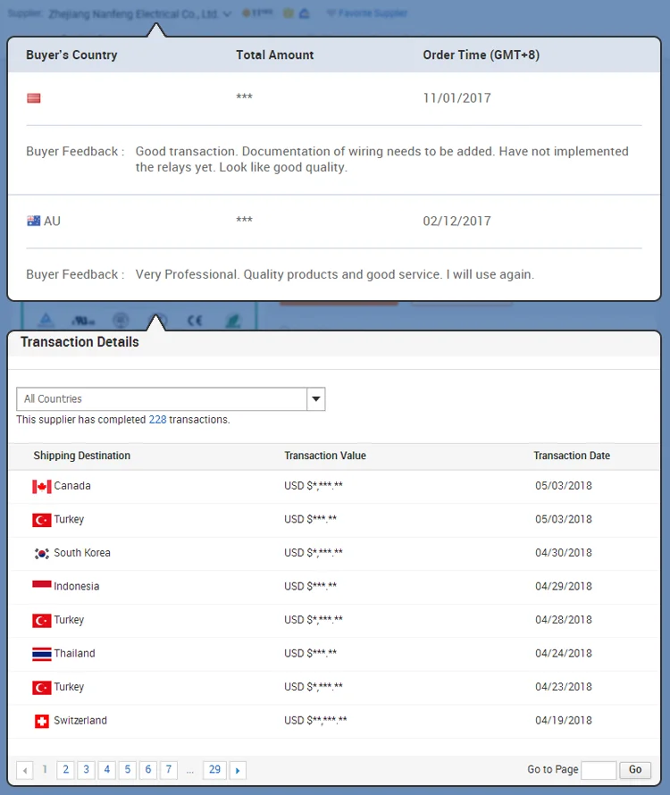Select page 5 in pagination
The width and height of the screenshot is (670, 795).
point(128,770)
